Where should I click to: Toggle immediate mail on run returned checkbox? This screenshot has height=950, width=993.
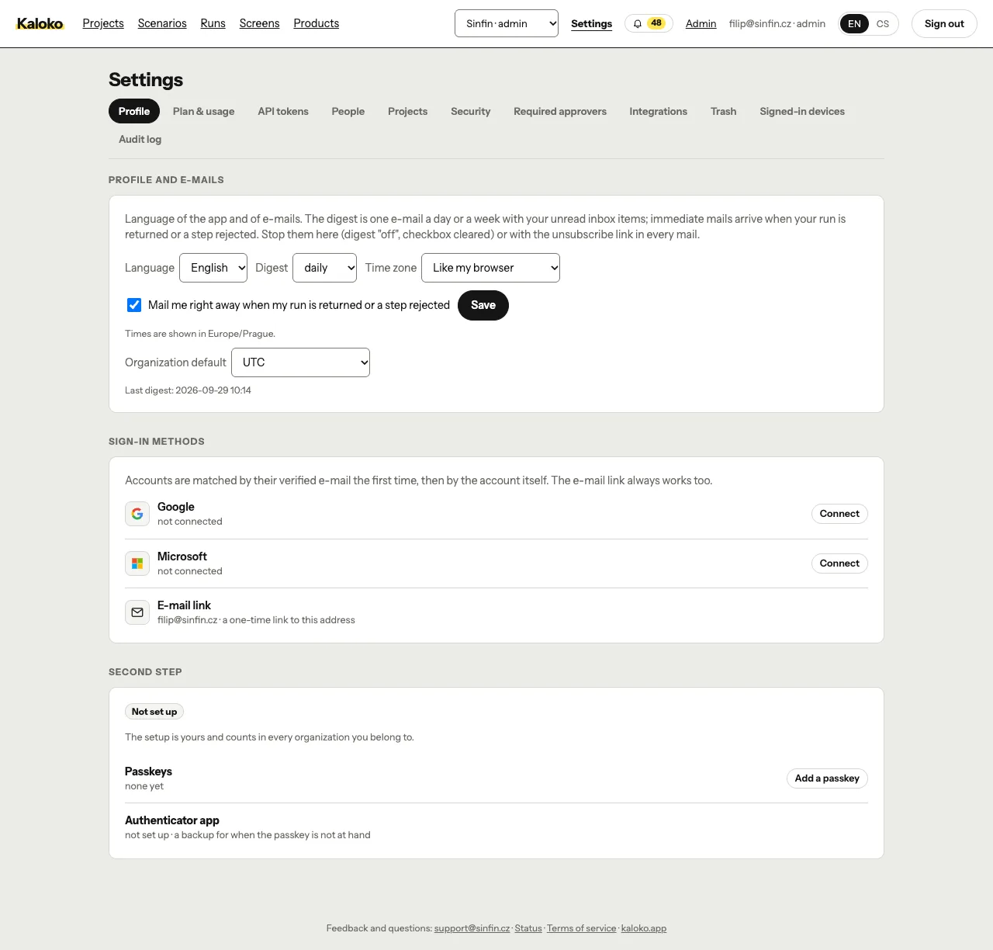click(x=134, y=305)
